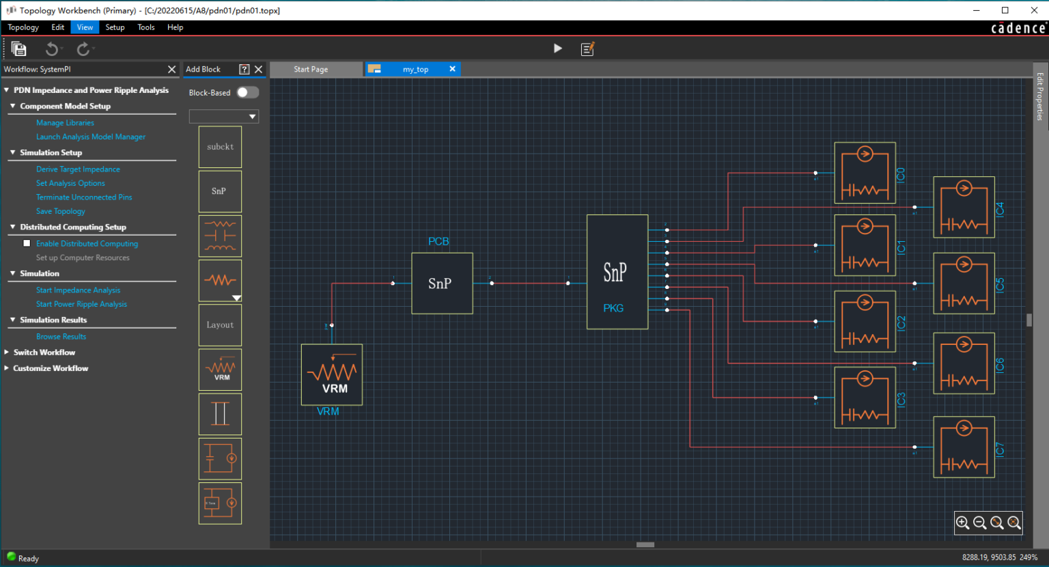Toggle the Block-Based switch
The width and height of the screenshot is (1049, 567).
[247, 92]
